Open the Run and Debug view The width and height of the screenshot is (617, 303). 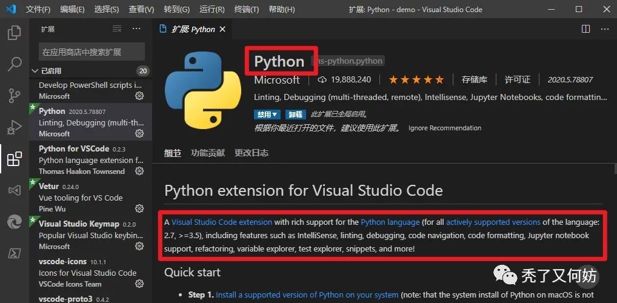[x=15, y=127]
